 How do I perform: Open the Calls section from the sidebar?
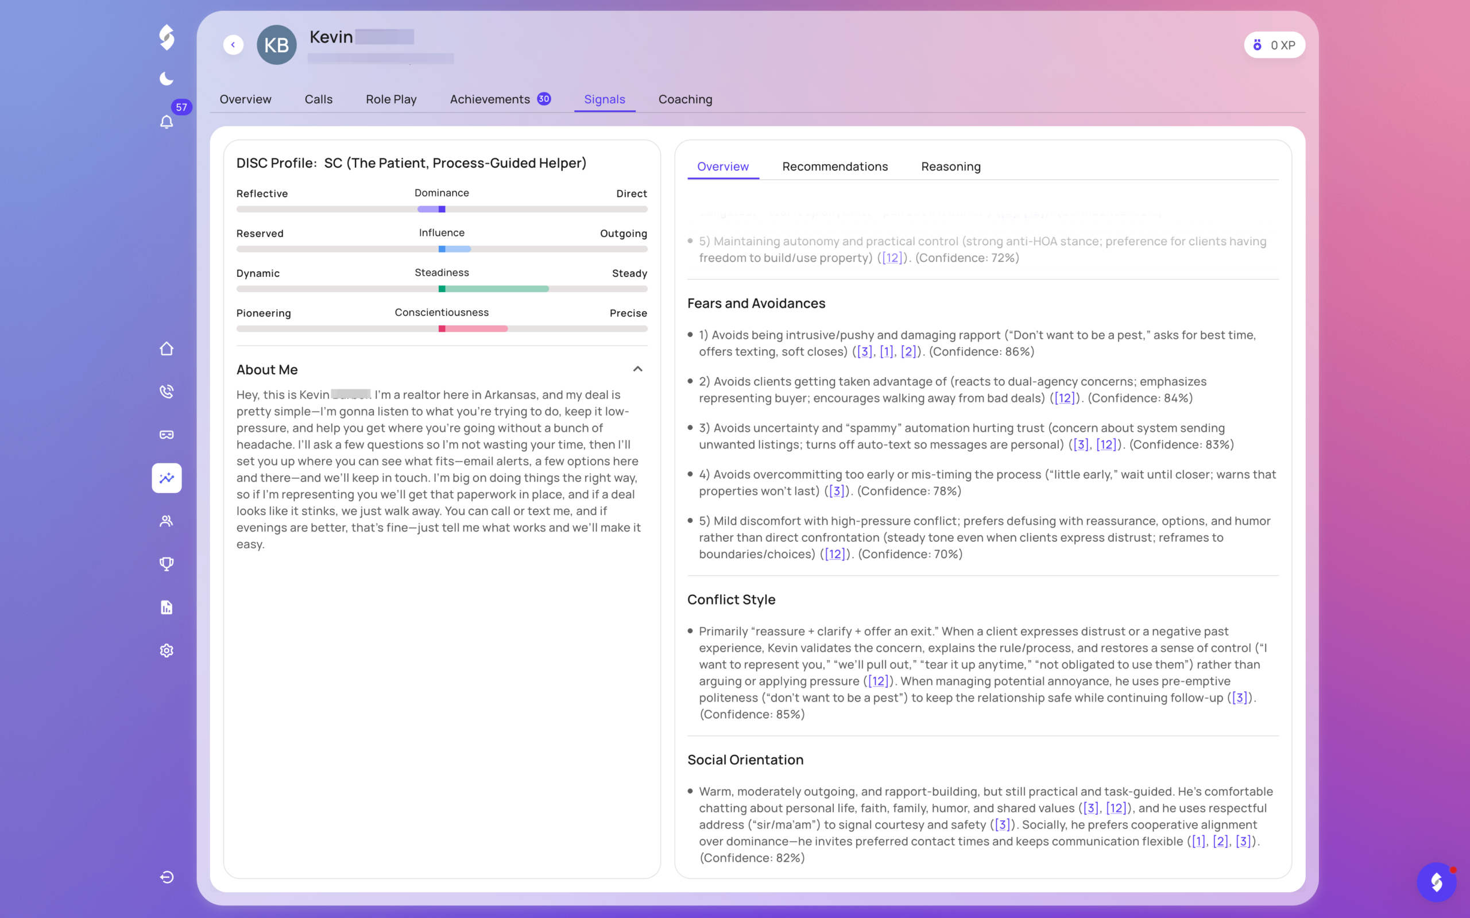(167, 392)
